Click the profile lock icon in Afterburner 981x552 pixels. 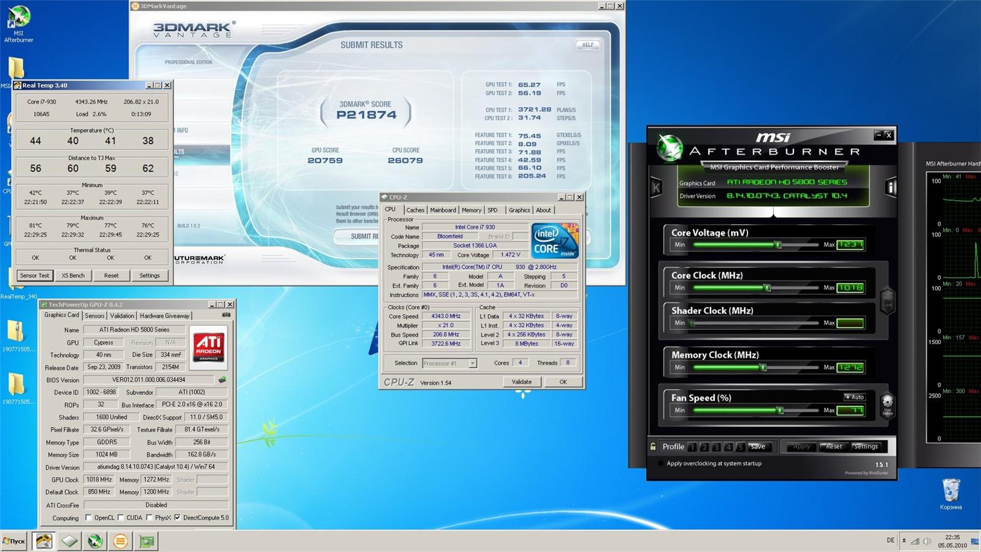(x=653, y=447)
